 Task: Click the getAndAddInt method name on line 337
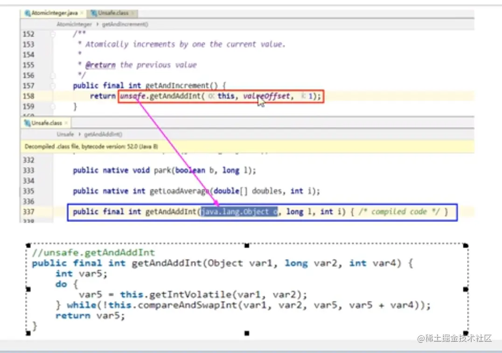pyautogui.click(x=171, y=212)
